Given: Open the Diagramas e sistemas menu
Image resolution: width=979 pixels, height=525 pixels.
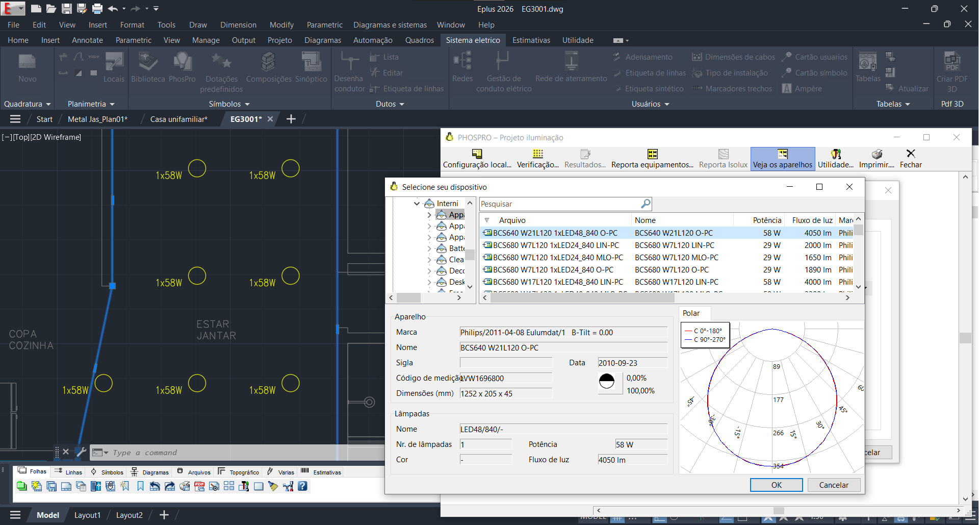Looking at the screenshot, I should point(390,25).
